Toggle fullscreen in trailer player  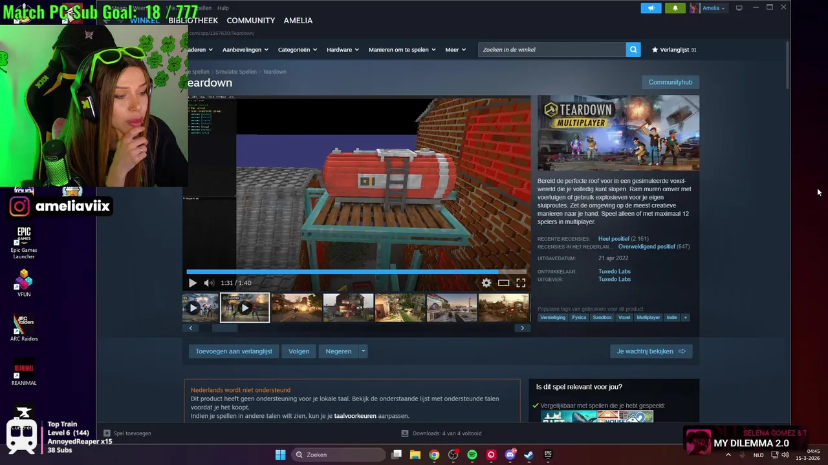[x=521, y=283]
